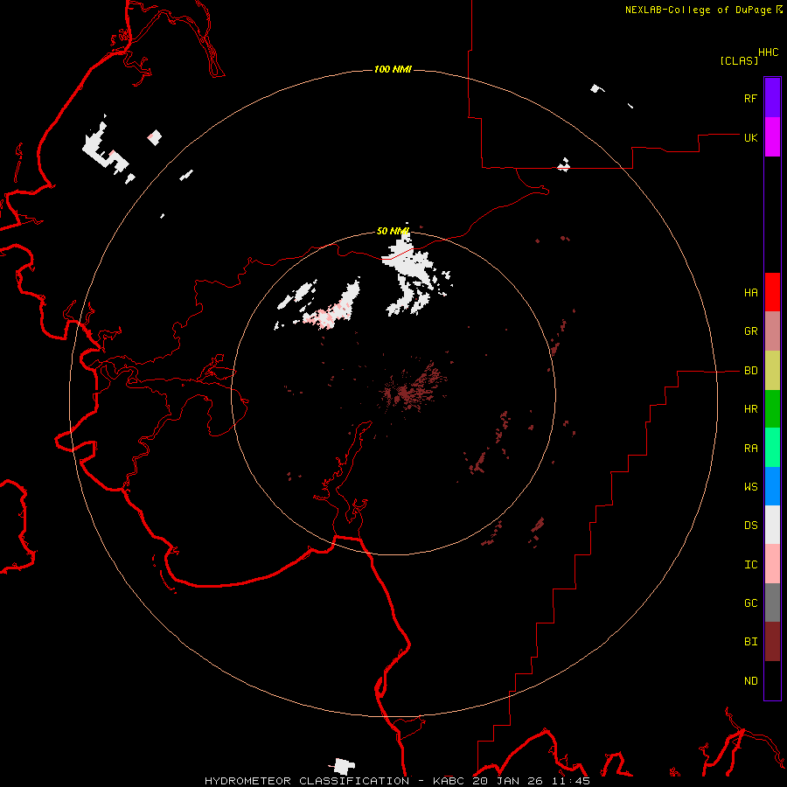This screenshot has height=787, width=787.
Task: Click the HYDROMETEOR CLASSIFICATION title text
Action: (x=307, y=781)
